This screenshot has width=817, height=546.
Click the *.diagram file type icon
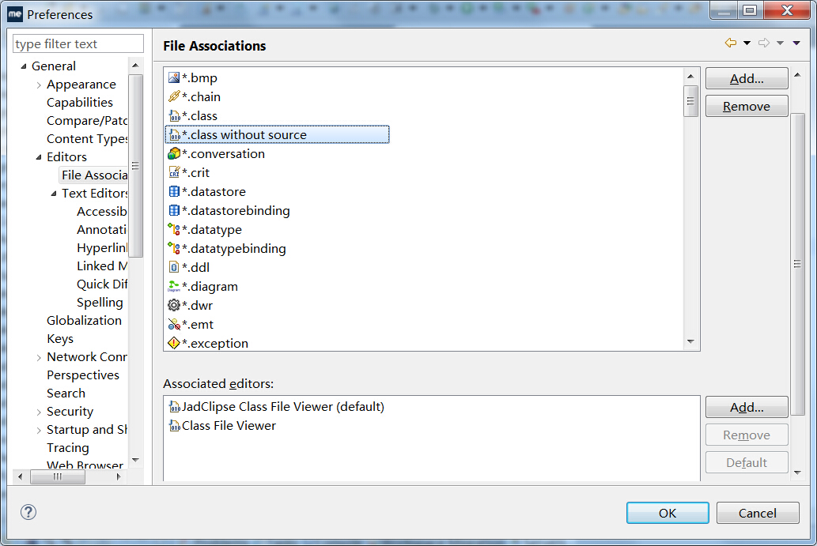pos(174,287)
